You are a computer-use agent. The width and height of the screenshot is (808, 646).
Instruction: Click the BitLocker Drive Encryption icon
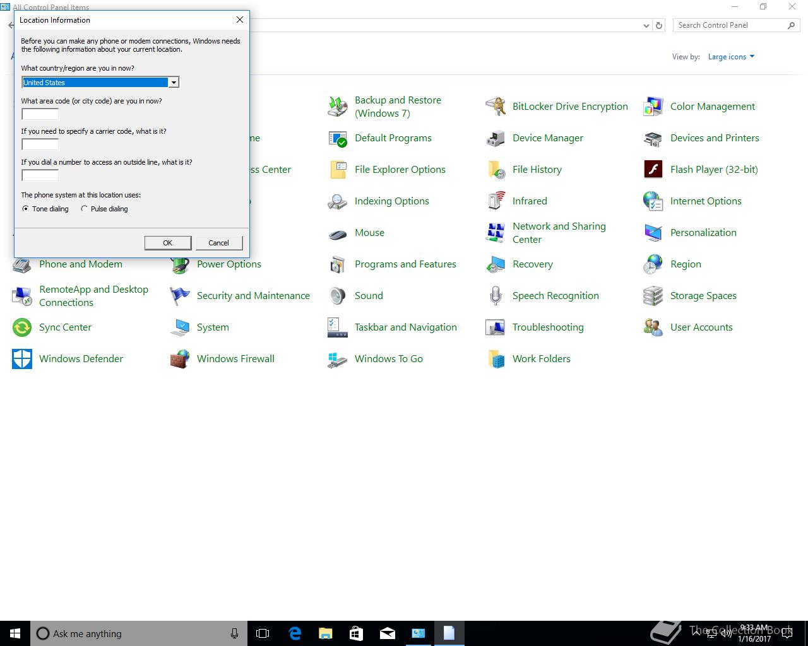coord(496,107)
